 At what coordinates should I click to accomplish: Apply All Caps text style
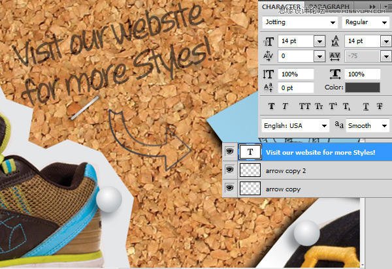pos(304,106)
